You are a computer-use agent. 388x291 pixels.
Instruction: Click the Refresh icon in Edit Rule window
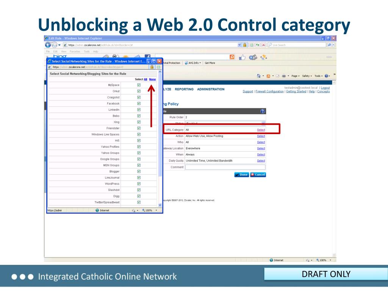(x=258, y=45)
